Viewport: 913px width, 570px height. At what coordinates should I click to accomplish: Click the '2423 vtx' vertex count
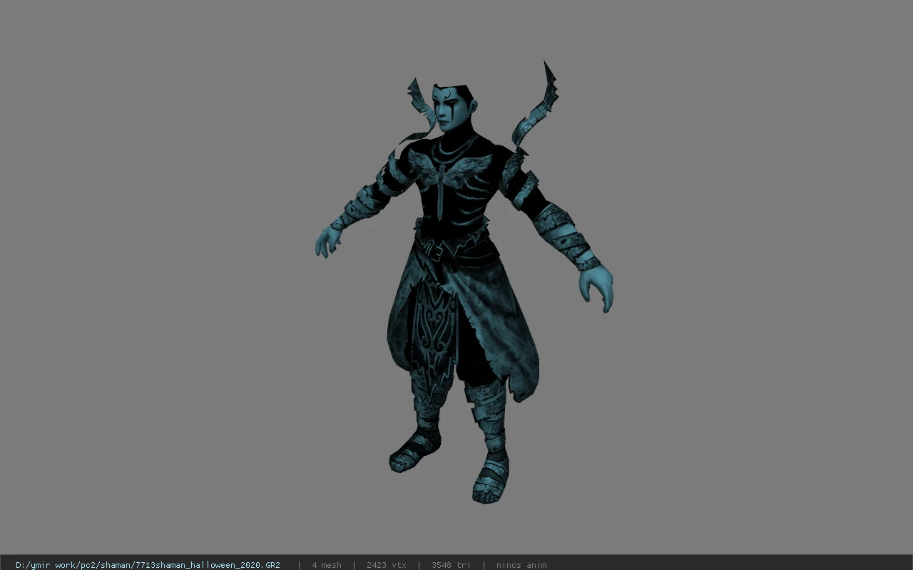pos(387,565)
